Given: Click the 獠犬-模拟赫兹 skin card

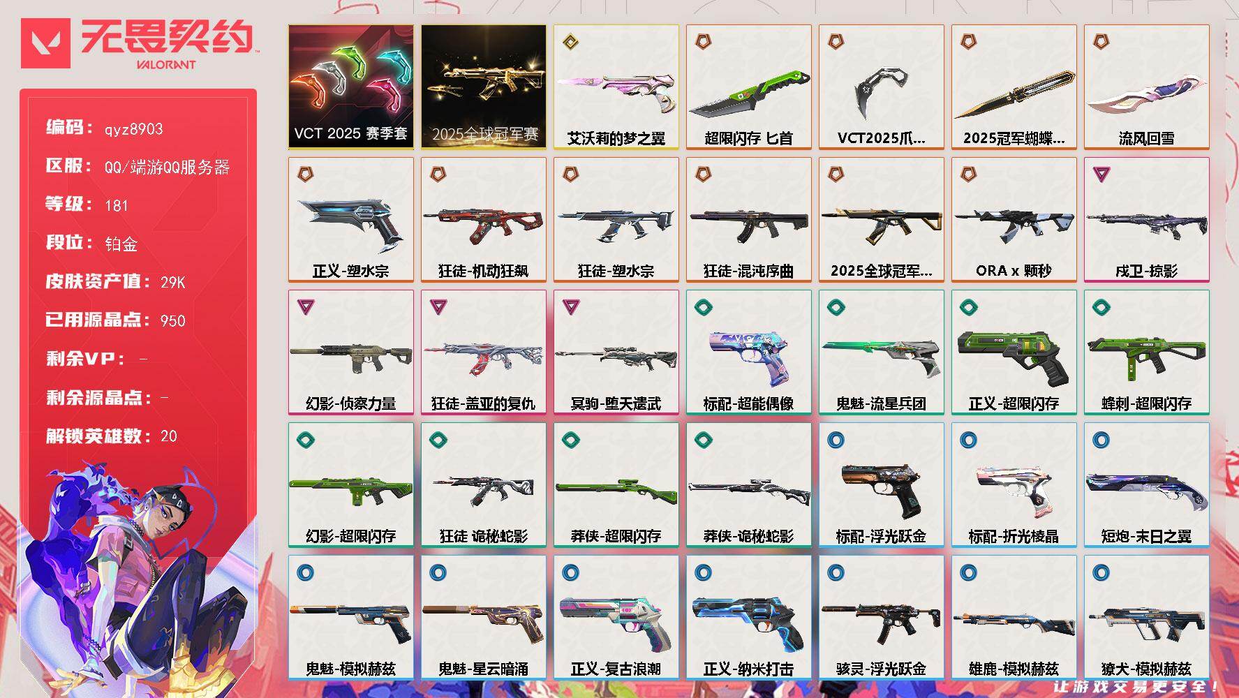Looking at the screenshot, I should click(x=1146, y=617).
